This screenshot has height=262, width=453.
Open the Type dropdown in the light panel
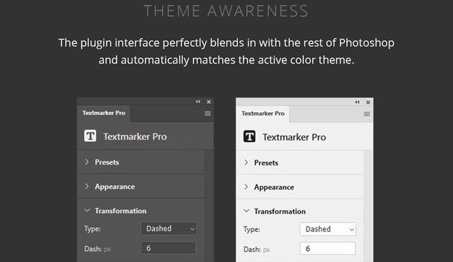click(328, 229)
